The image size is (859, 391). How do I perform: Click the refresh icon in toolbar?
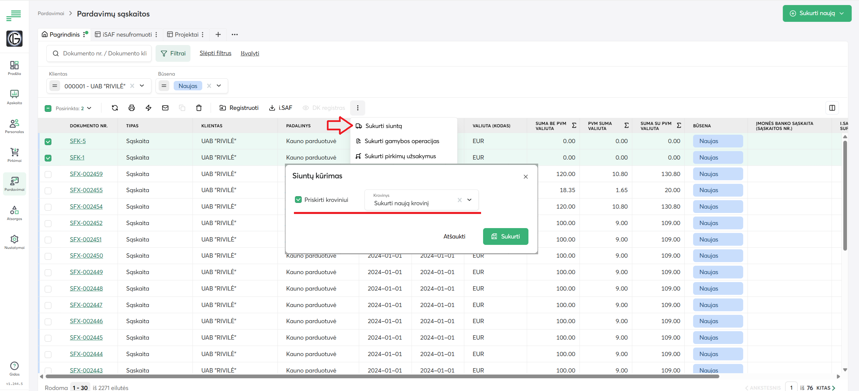[x=115, y=108]
